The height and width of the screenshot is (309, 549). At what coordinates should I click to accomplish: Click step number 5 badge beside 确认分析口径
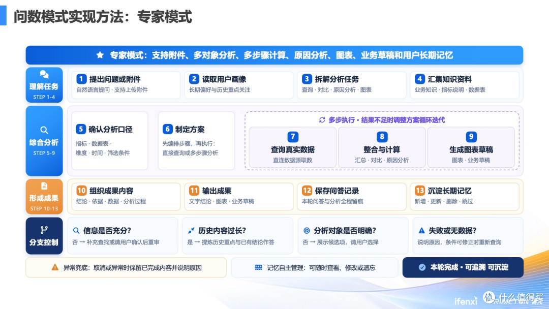tap(80, 129)
